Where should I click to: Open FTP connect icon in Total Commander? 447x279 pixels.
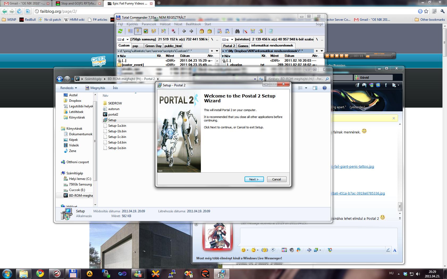(x=220, y=31)
